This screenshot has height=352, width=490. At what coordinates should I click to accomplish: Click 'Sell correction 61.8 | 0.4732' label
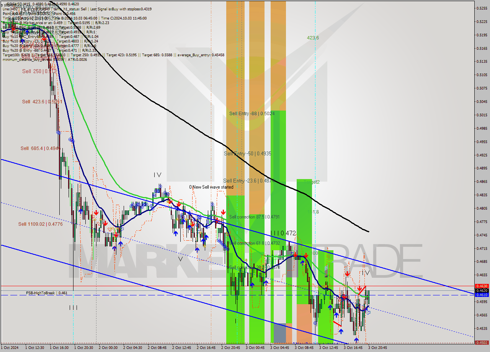pos(255,243)
